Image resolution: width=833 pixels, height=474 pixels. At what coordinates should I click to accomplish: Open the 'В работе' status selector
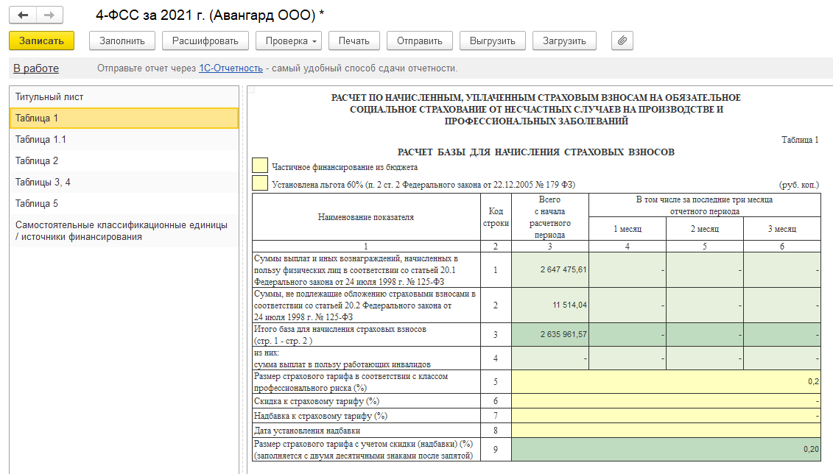36,68
